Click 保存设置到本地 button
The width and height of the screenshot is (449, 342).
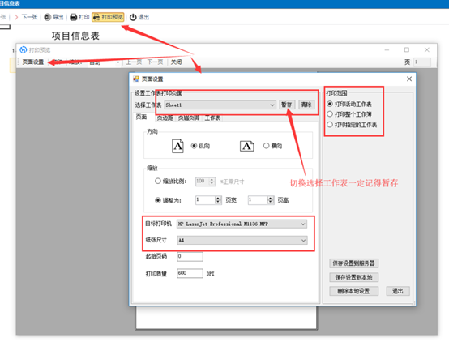[353, 277]
